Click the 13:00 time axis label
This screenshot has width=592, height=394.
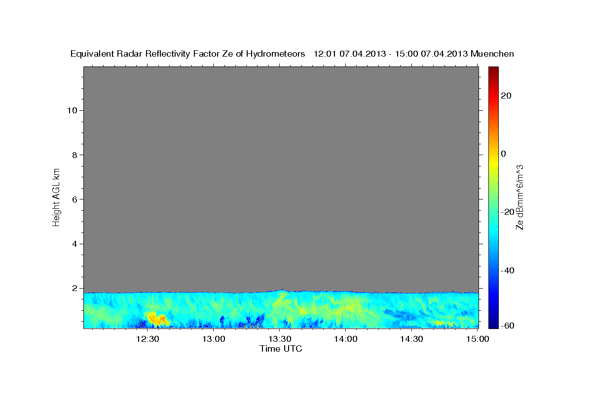[214, 339]
